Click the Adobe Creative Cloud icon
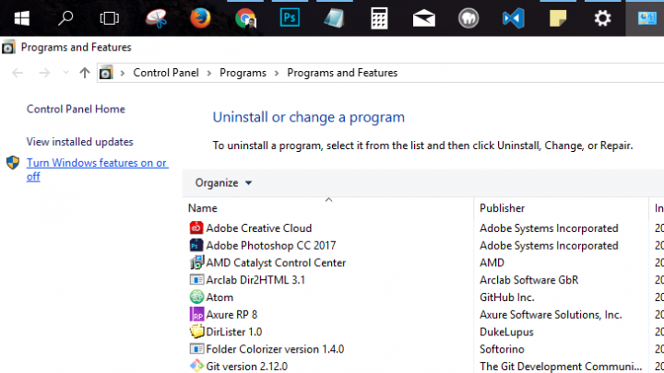 pos(196,228)
